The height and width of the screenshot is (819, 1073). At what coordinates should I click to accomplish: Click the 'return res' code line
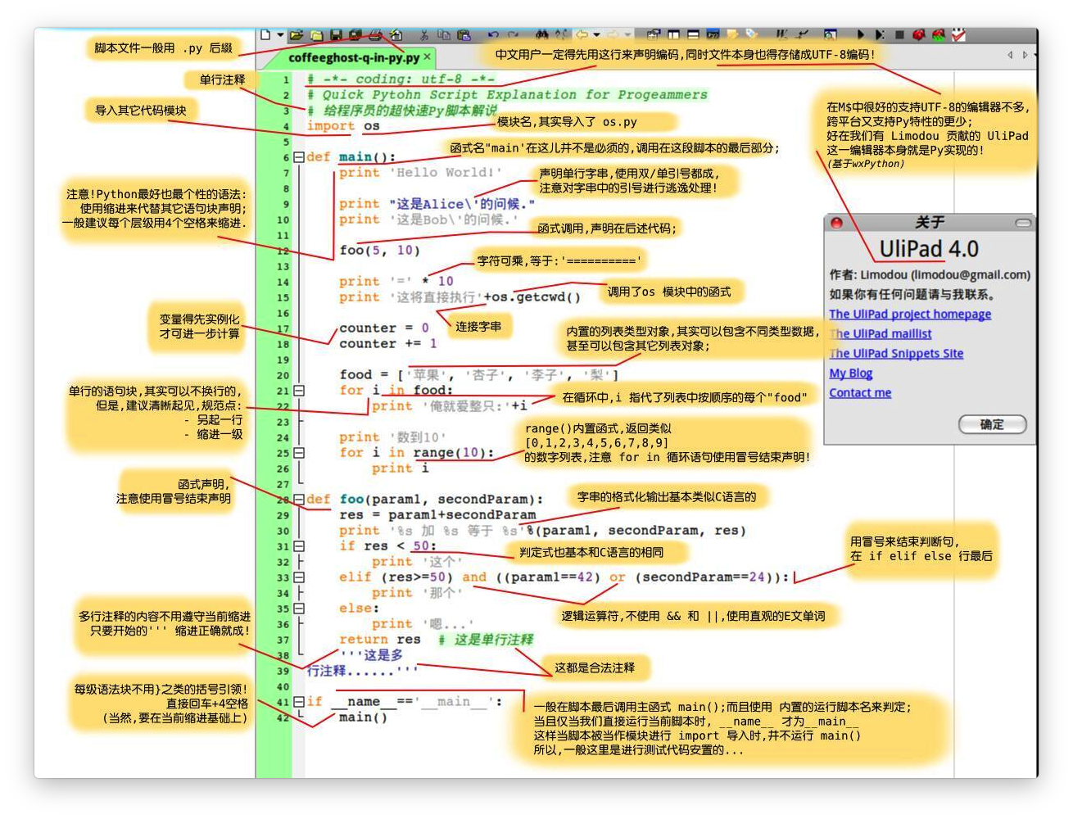(x=380, y=640)
